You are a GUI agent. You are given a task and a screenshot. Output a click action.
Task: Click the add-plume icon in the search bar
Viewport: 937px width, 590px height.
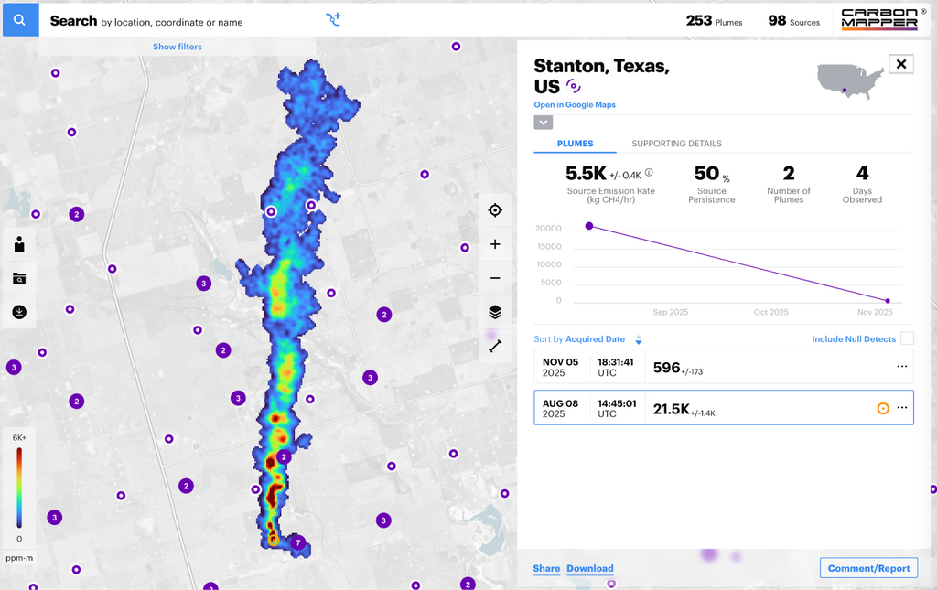click(x=333, y=19)
